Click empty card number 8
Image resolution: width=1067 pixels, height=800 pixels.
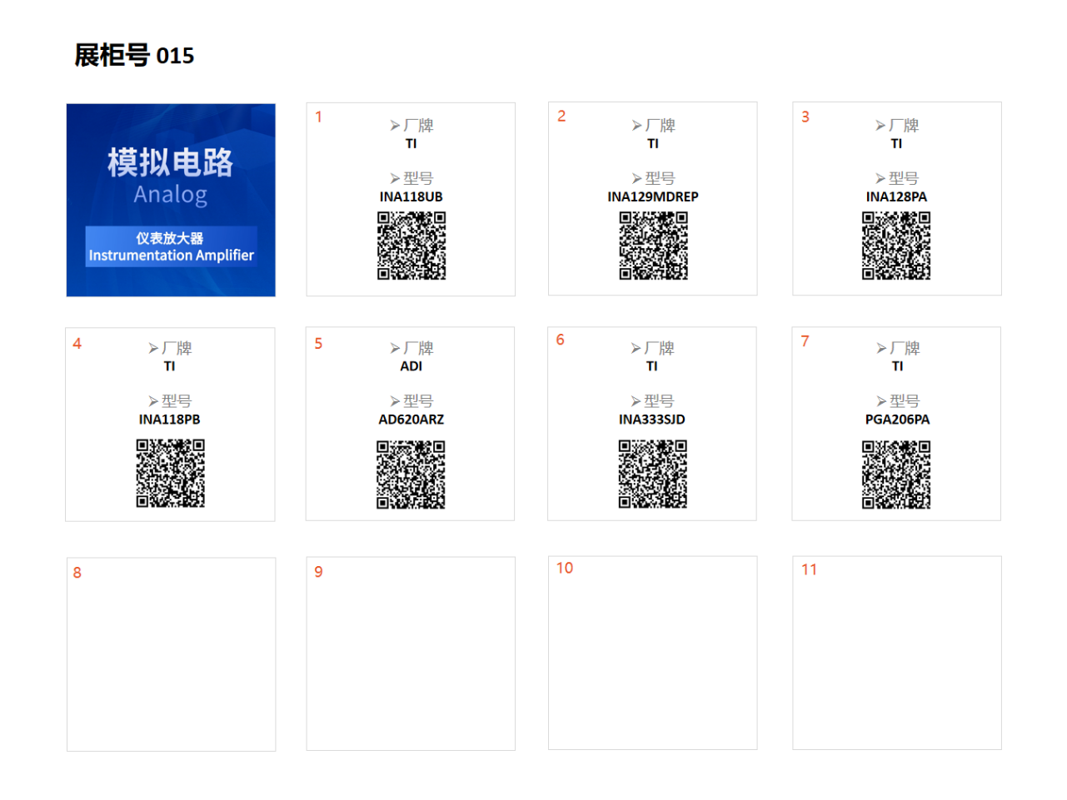click(x=171, y=654)
